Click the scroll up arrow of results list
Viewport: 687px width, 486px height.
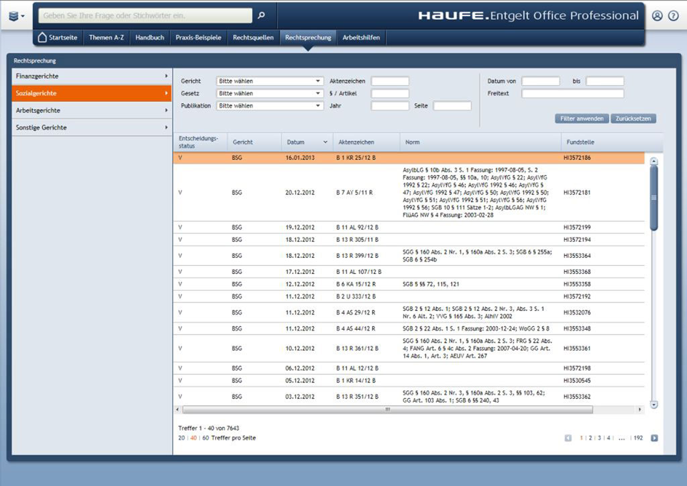pyautogui.click(x=653, y=161)
